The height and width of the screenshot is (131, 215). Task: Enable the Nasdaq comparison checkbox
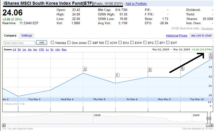click(53, 42)
